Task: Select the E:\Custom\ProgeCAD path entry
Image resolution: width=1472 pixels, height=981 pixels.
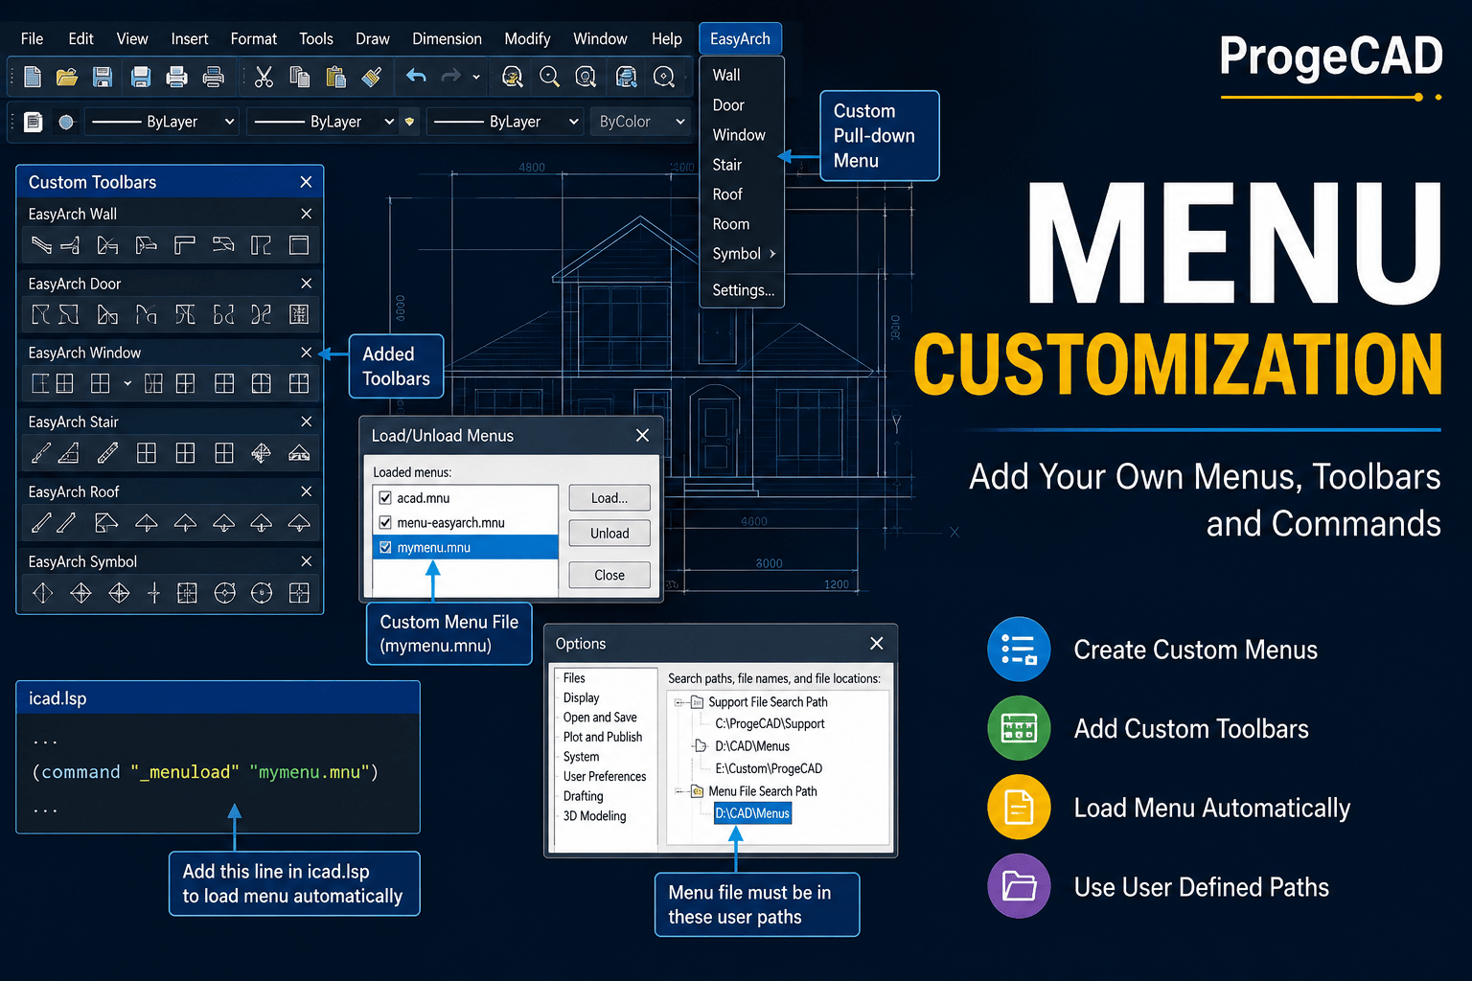Action: 769,768
